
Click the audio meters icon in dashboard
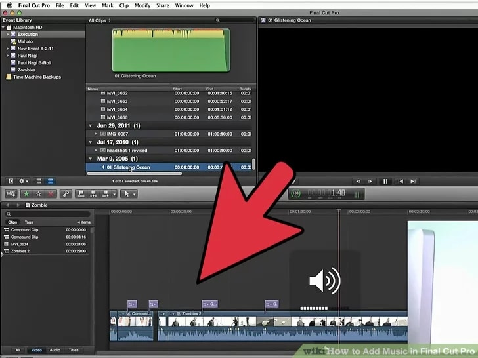coord(357,195)
